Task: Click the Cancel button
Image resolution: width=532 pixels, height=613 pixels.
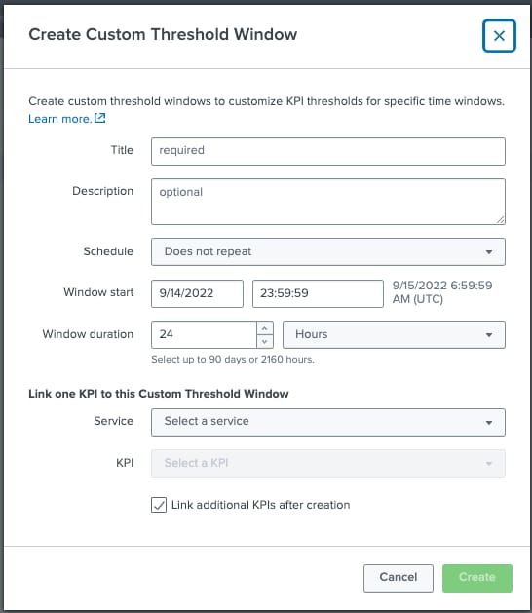Action: coord(399,578)
